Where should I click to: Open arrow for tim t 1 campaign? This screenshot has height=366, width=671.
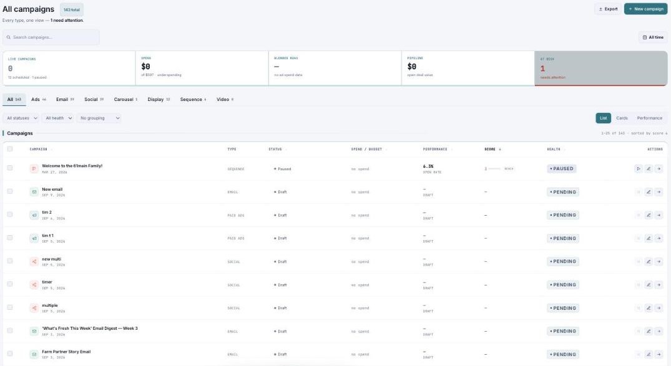point(659,238)
